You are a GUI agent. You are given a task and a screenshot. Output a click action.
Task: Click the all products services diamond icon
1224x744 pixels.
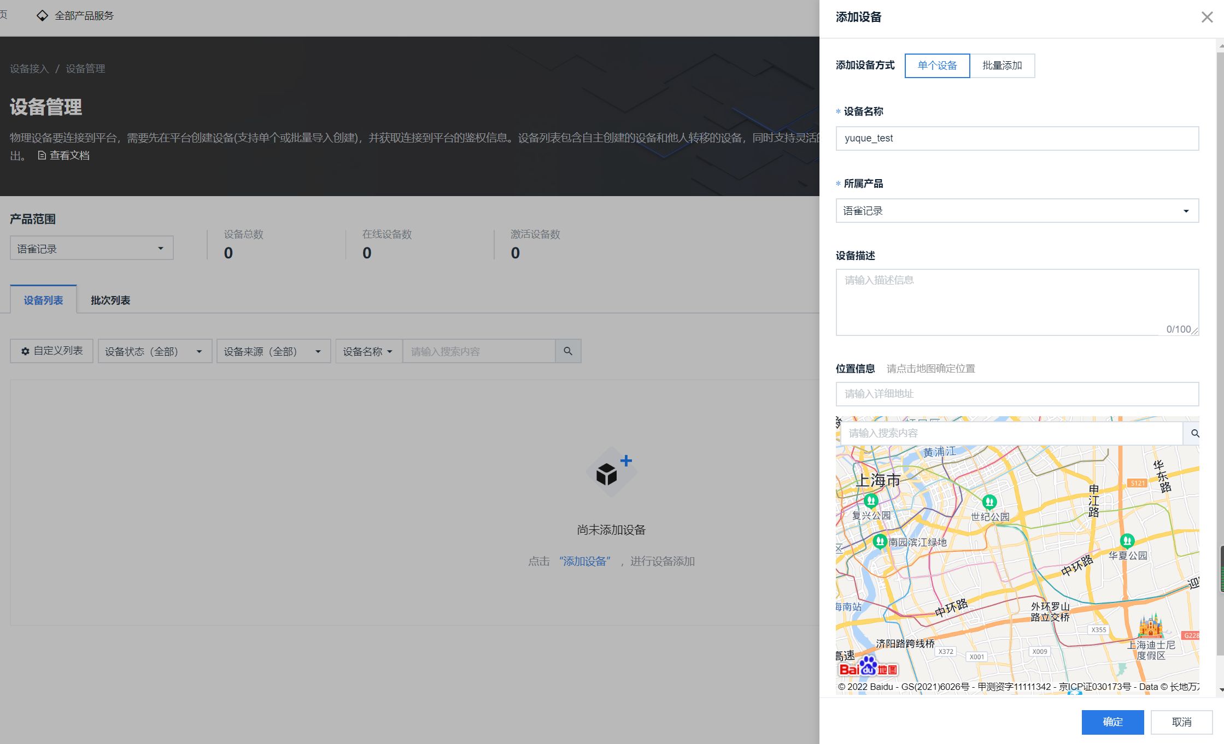click(42, 16)
